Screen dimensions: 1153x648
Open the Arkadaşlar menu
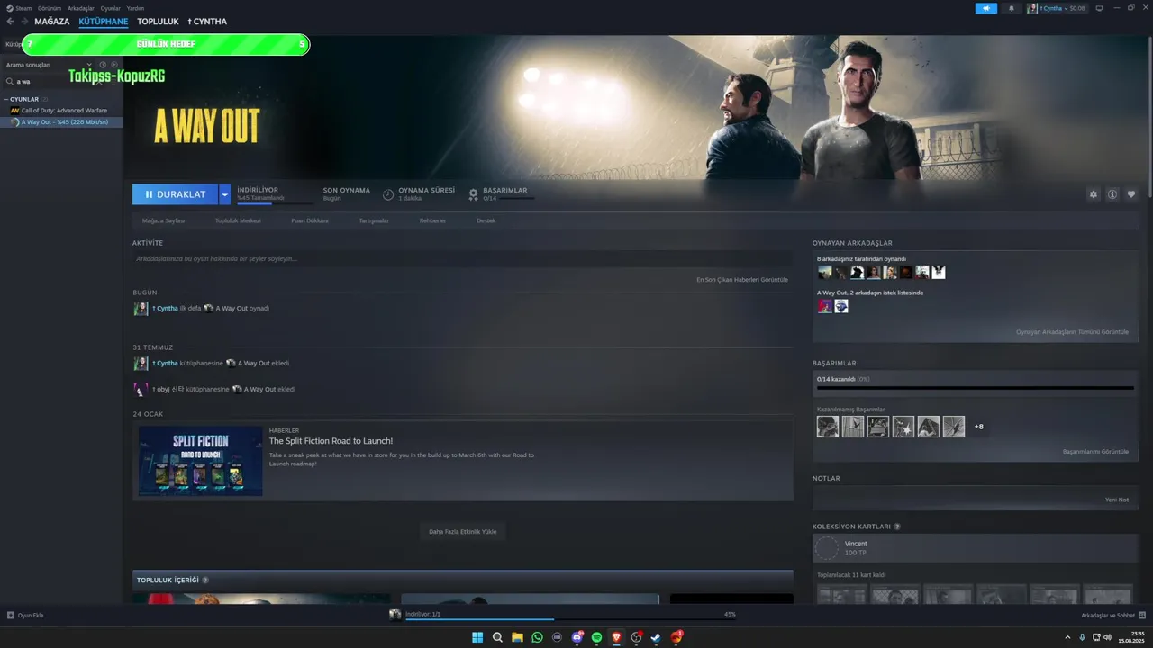click(x=81, y=8)
